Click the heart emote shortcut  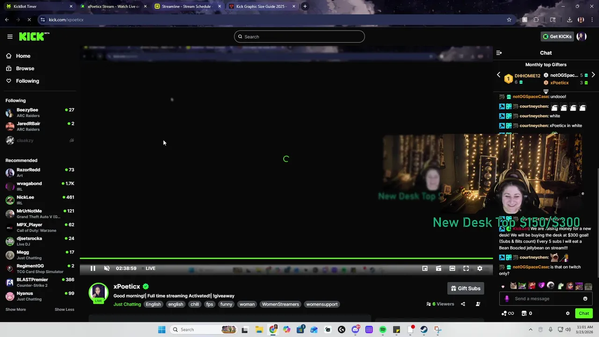503,286
